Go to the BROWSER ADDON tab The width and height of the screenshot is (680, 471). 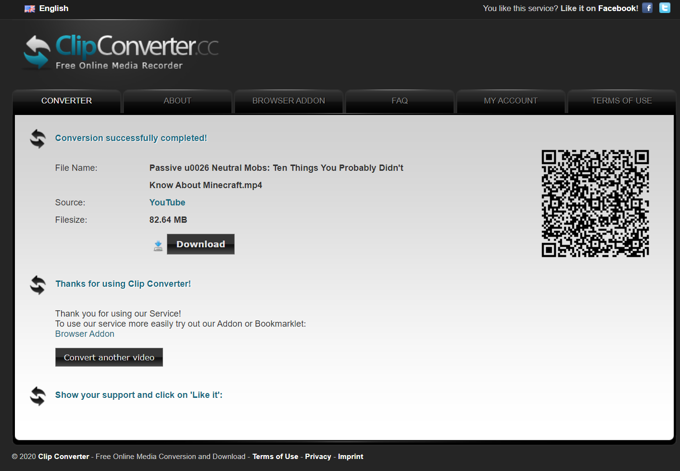tap(289, 101)
